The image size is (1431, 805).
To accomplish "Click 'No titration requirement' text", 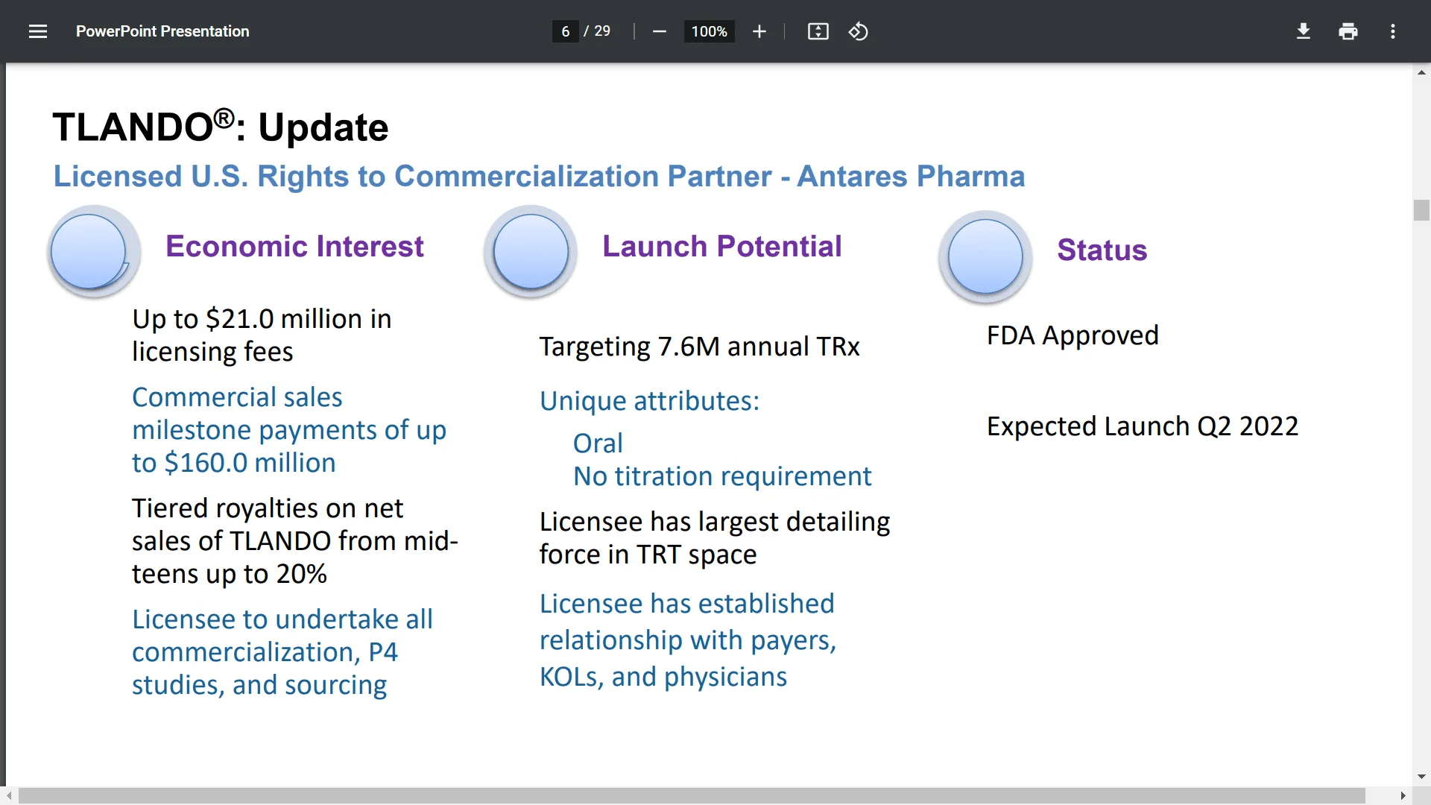I will click(x=722, y=476).
